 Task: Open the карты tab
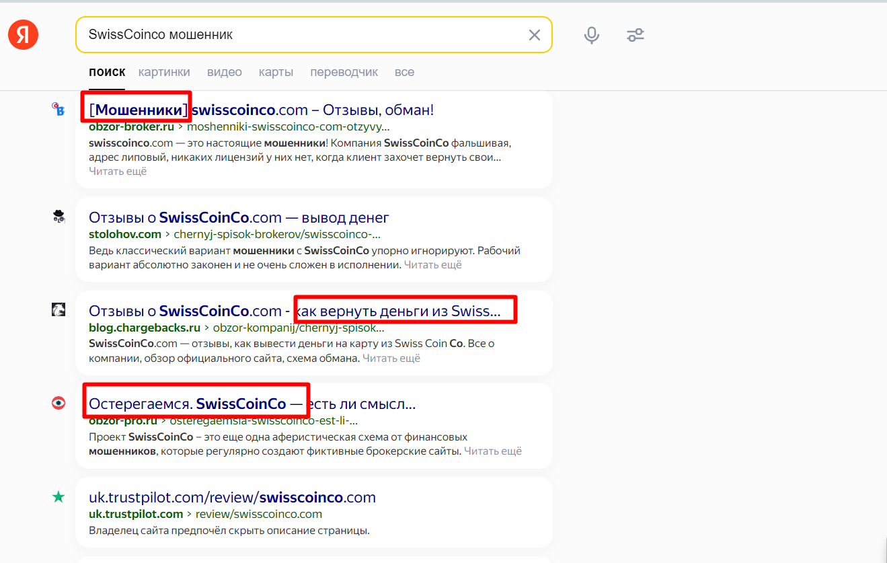[276, 72]
